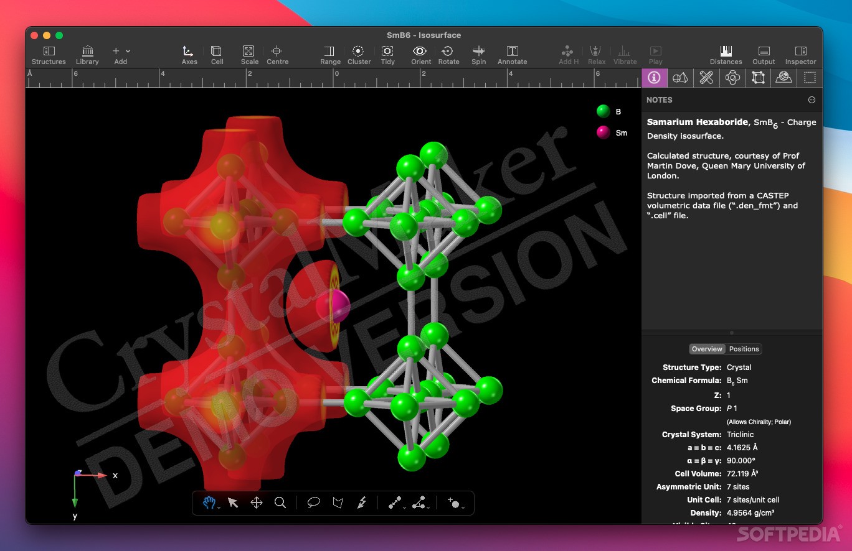Open the Add dropdown arrow
Screen dimensions: 852x551
[128, 51]
